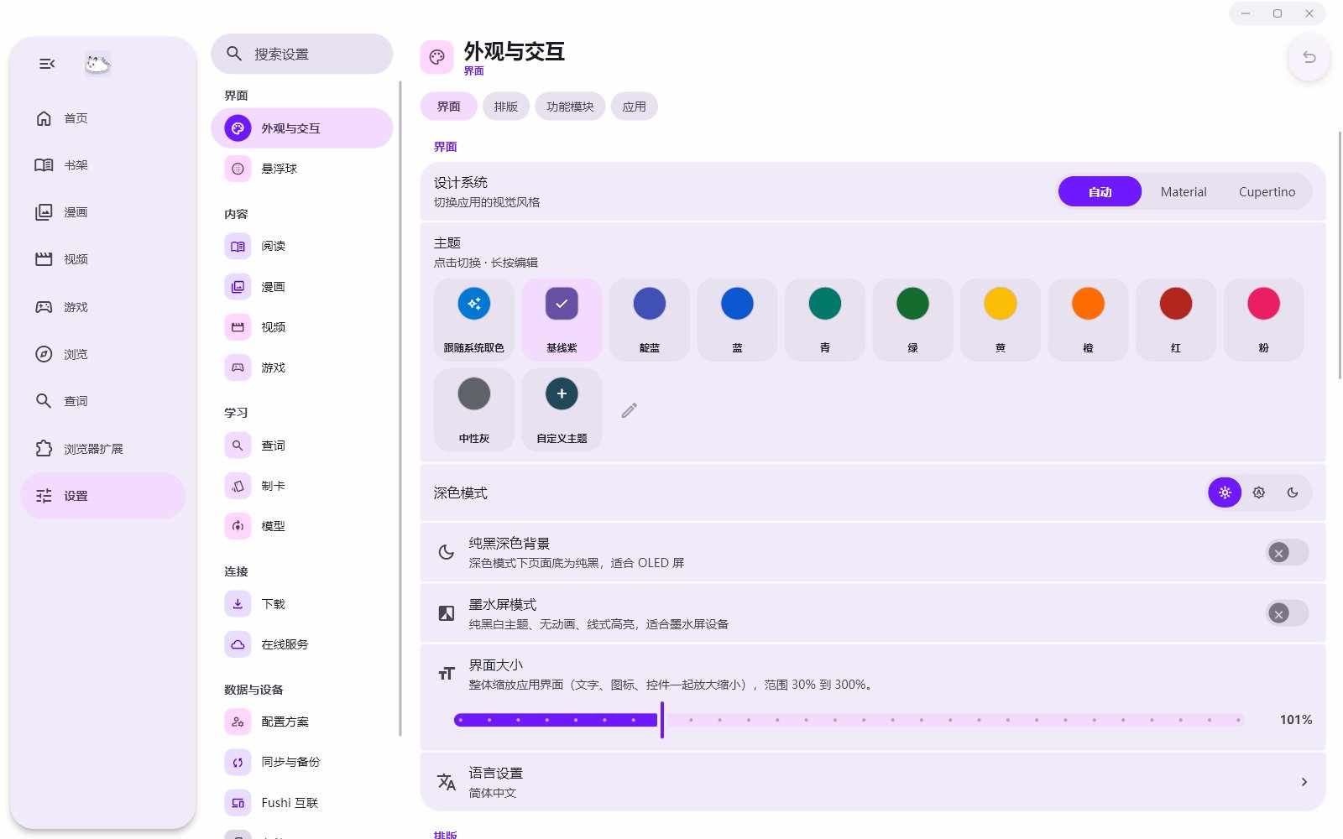Toggle 纯黑深色背景 switch
This screenshot has height=839, width=1343.
(1287, 552)
